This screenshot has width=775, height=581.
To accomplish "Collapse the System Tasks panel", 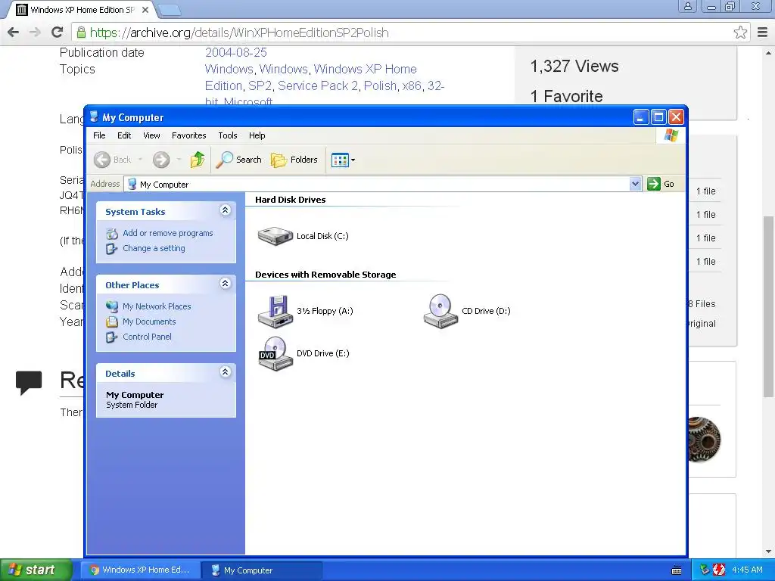I will (225, 210).
